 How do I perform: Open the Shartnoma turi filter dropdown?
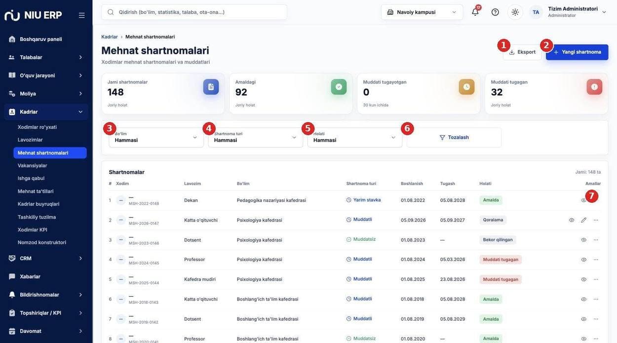click(x=255, y=137)
